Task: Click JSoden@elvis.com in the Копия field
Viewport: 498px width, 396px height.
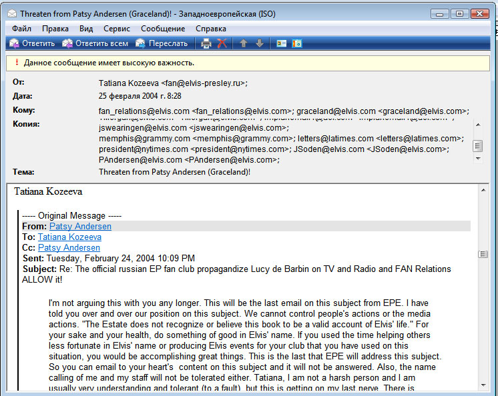Action: 371,149
